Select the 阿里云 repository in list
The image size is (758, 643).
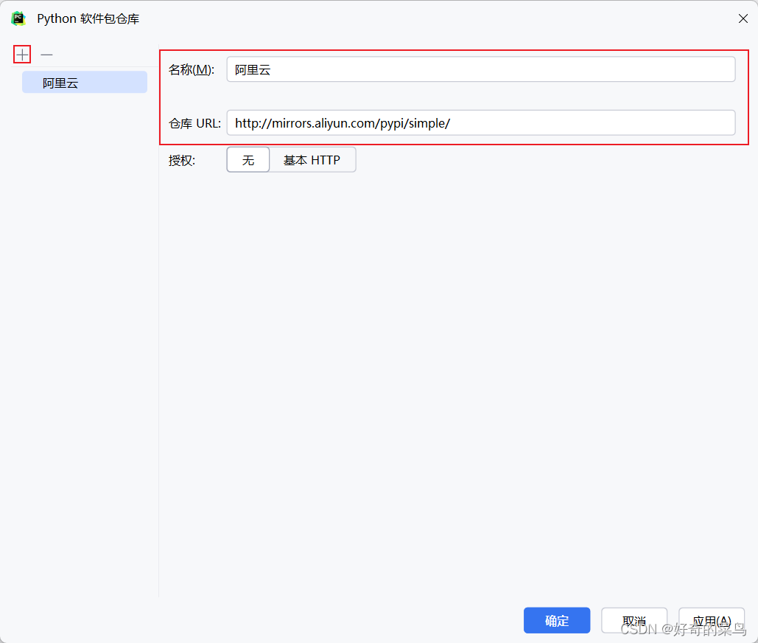[85, 83]
